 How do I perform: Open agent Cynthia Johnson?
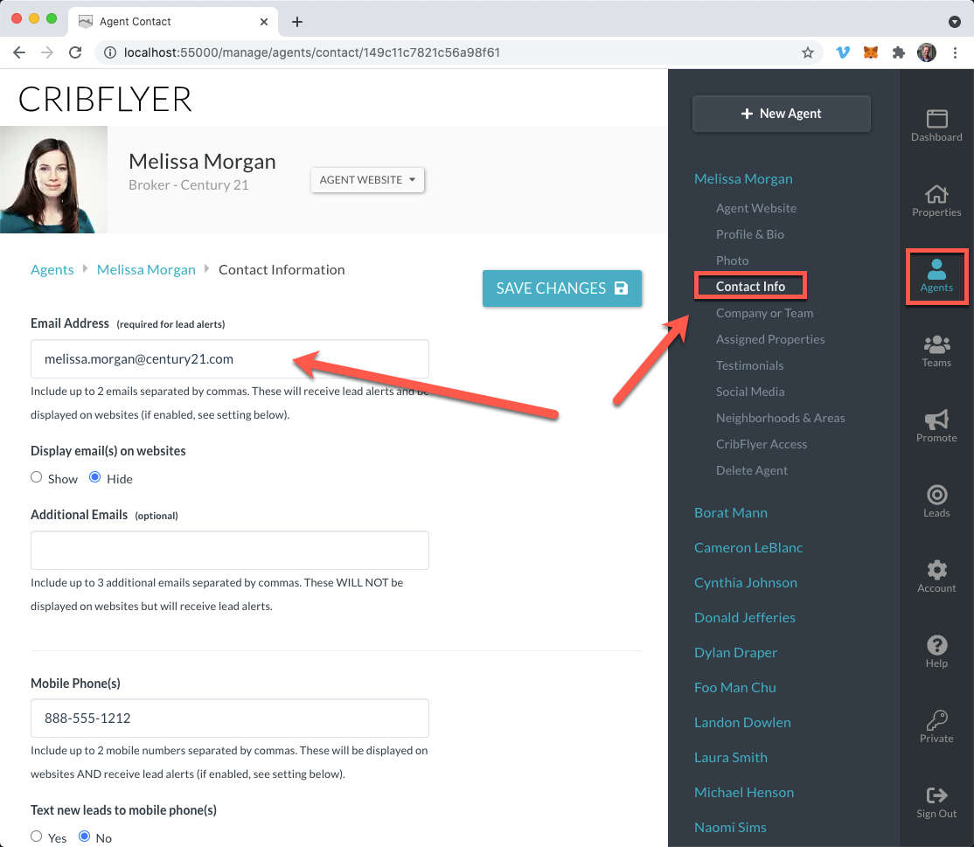point(746,582)
